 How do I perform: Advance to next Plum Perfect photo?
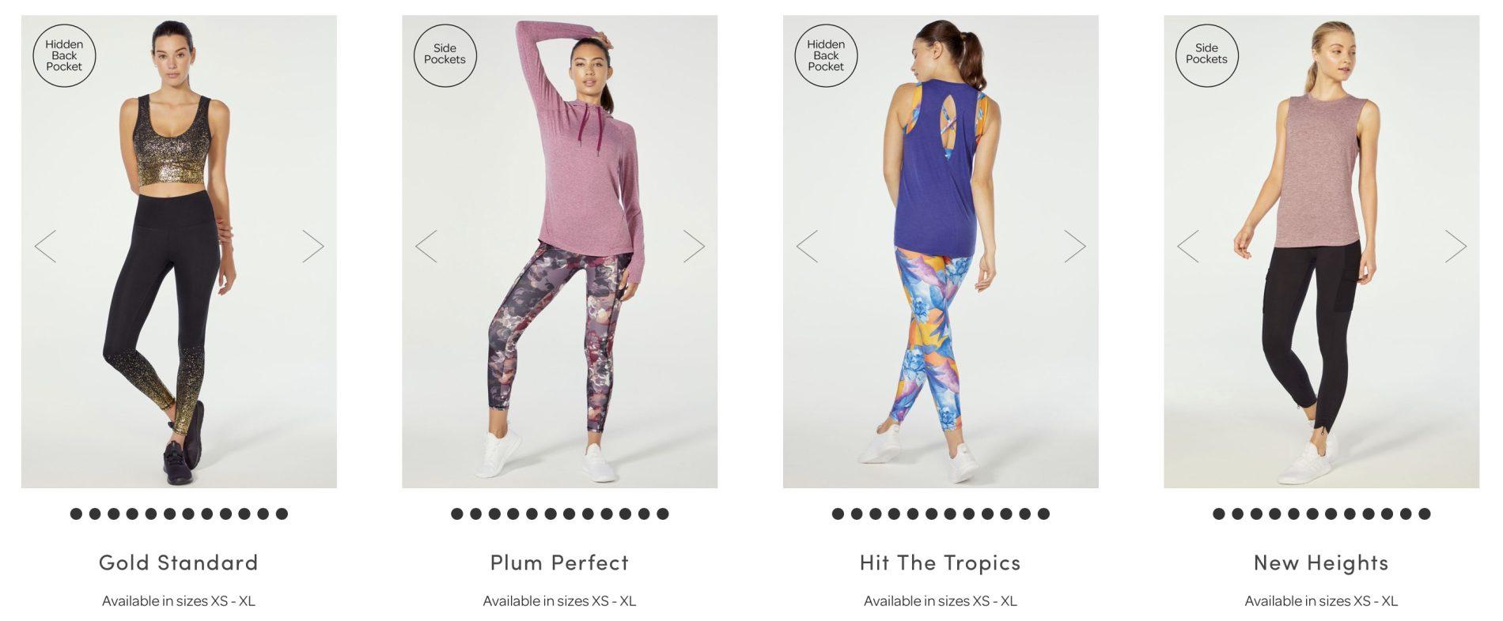[x=694, y=247]
